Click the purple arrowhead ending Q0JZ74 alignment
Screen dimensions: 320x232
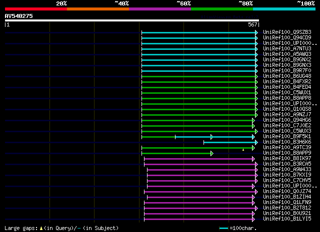click(x=256, y=192)
